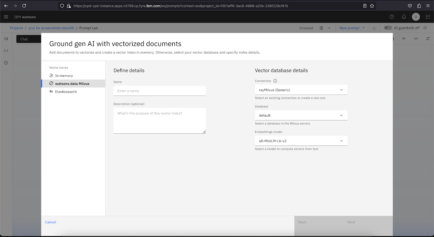The height and width of the screenshot is (237, 434).
Task: Open the view code icon
Action: [x=416, y=39]
